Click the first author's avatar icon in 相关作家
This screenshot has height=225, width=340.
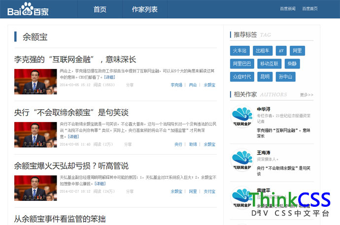242,116
